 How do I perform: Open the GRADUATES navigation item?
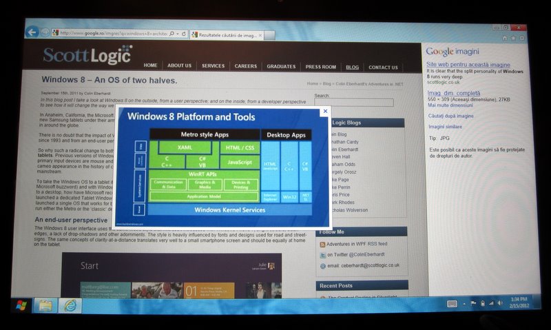[281, 66]
